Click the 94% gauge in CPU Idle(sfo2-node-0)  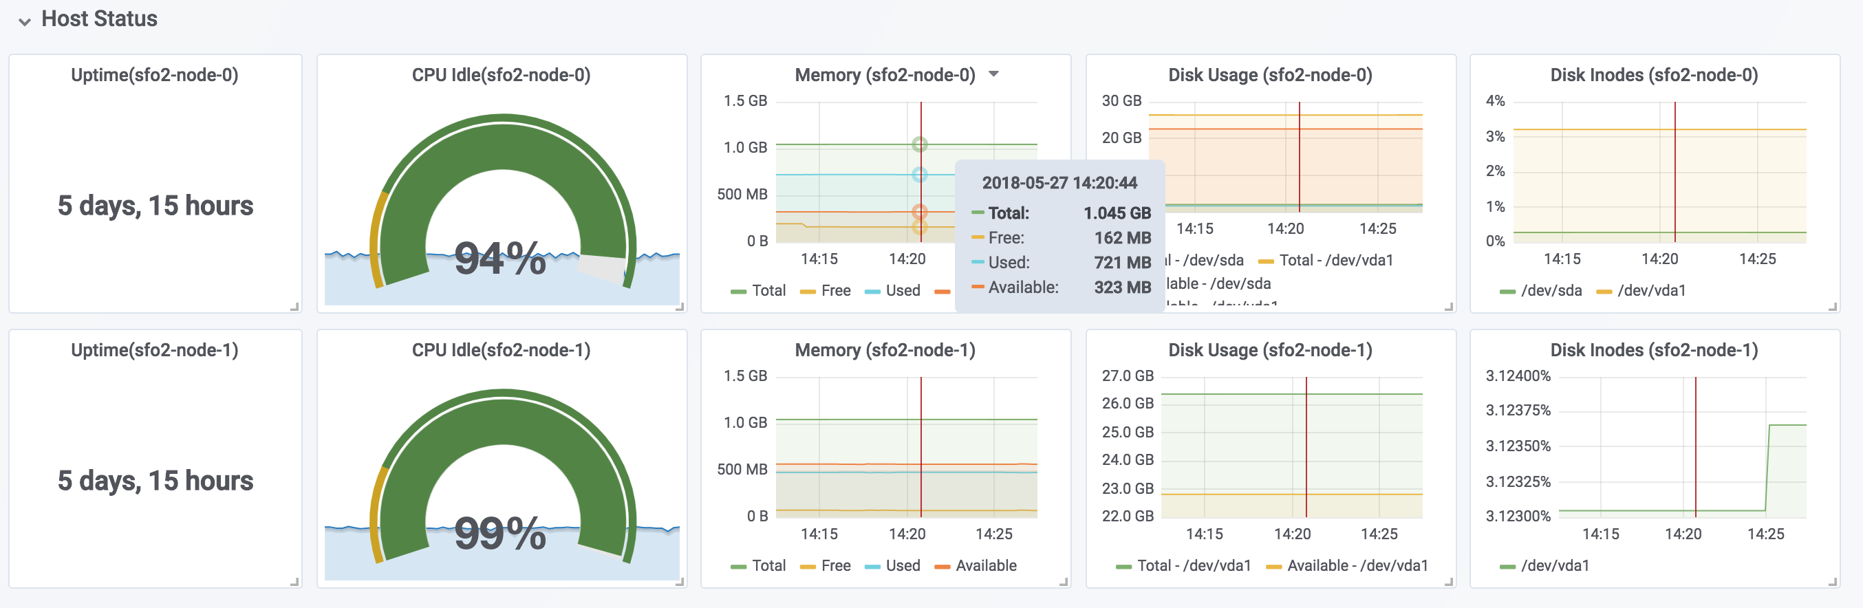coord(500,217)
